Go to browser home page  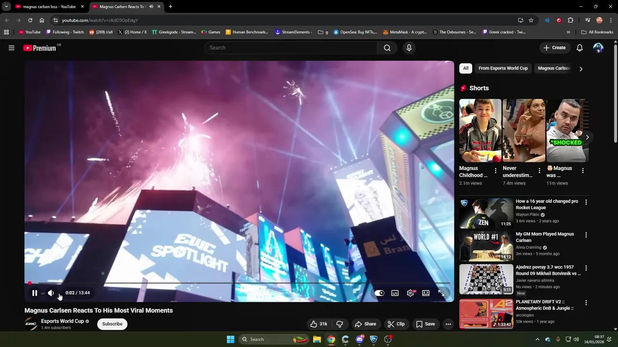pos(42,20)
